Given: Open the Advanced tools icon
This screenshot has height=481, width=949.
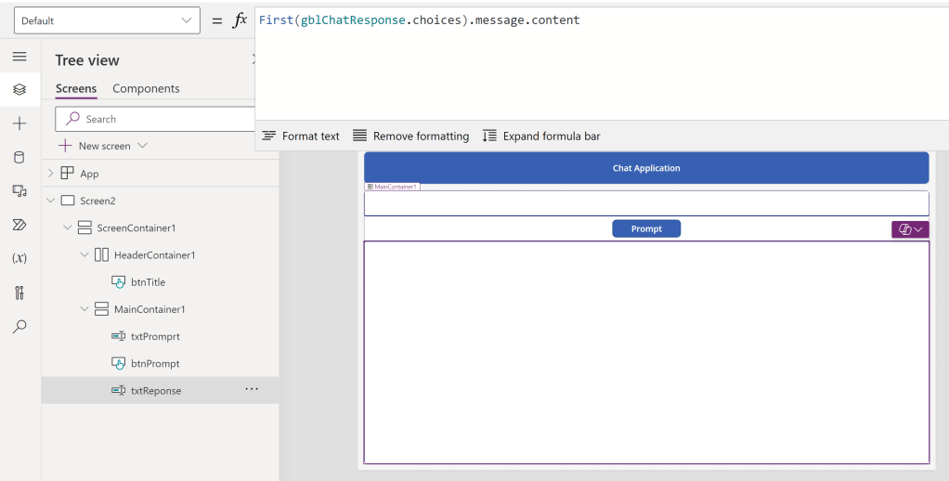Looking at the screenshot, I should click(19, 292).
